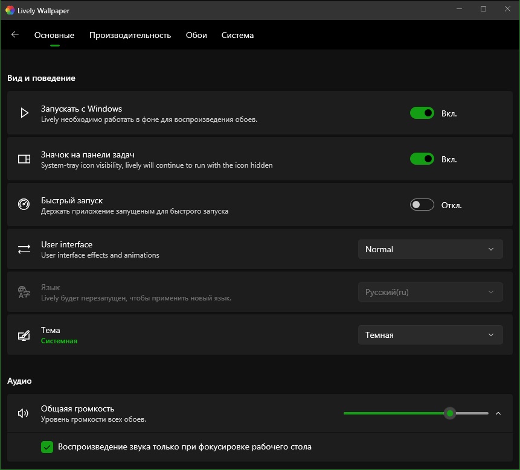Screen dimensions: 520x470
Task: Open the Тема Темная dropdown
Action: pos(430,335)
